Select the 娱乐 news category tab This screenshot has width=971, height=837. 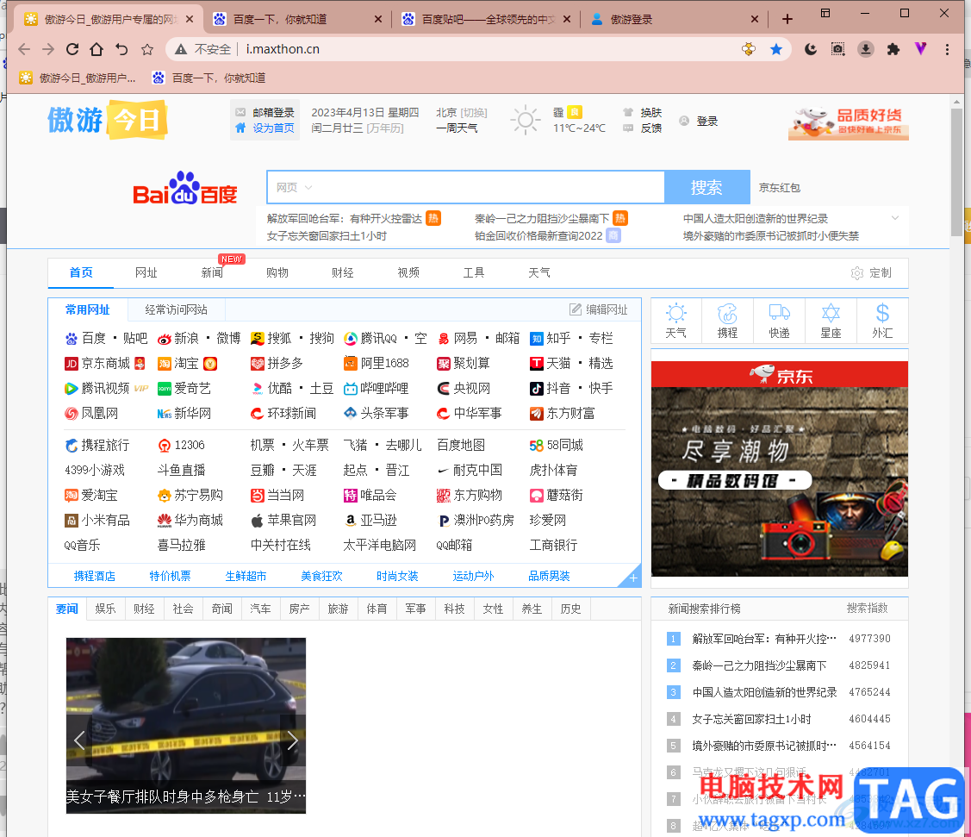pyautogui.click(x=105, y=609)
